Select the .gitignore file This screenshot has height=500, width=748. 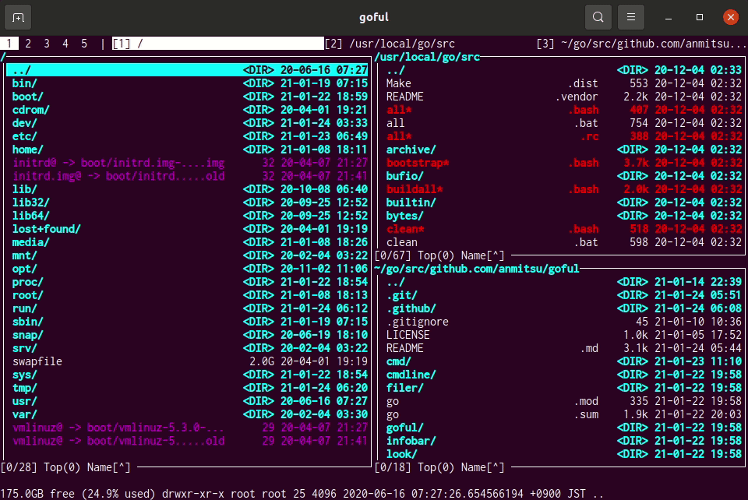(x=564, y=322)
